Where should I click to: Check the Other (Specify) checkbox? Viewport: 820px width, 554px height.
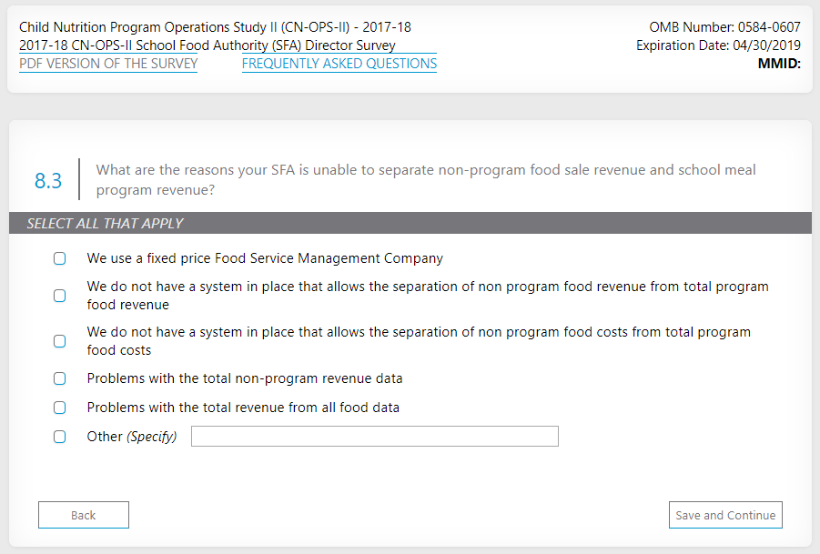(60, 437)
